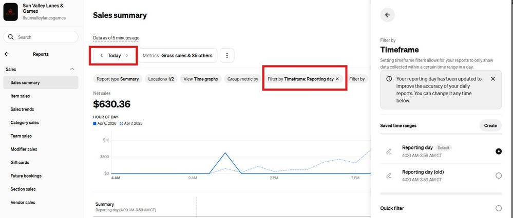
Task: Select Reporting day (old) radio button
Action: click(498, 176)
